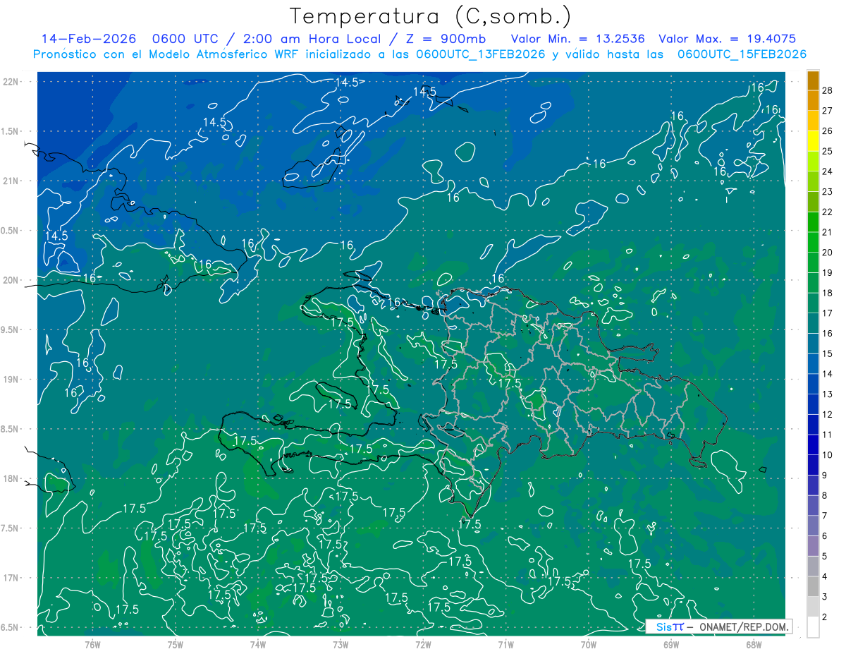Click the "75W" longitude label
846x654 pixels.
tap(176, 644)
